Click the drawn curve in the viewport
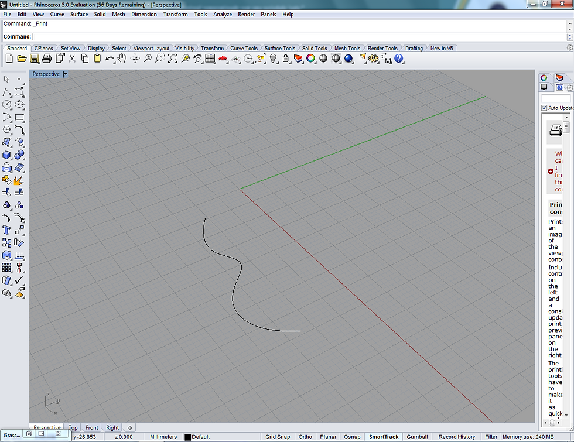 241,267
